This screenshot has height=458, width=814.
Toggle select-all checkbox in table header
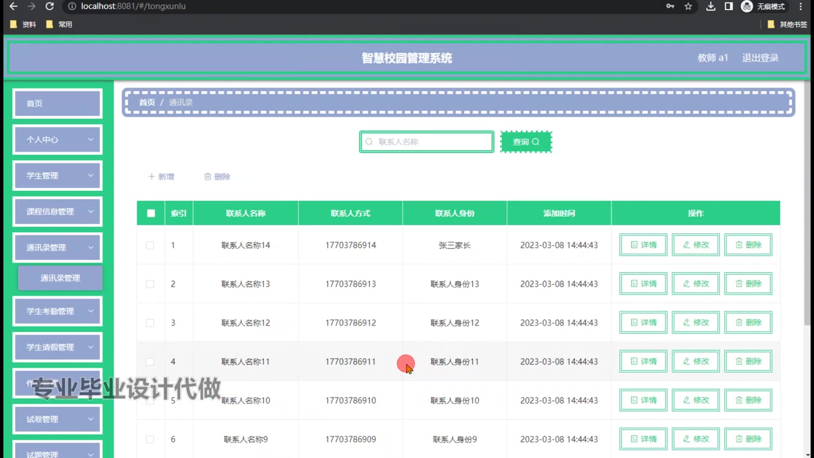pyautogui.click(x=151, y=213)
